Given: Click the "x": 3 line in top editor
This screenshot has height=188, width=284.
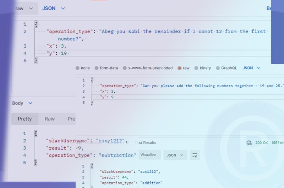Looking at the screenshot, I should 56,46.
